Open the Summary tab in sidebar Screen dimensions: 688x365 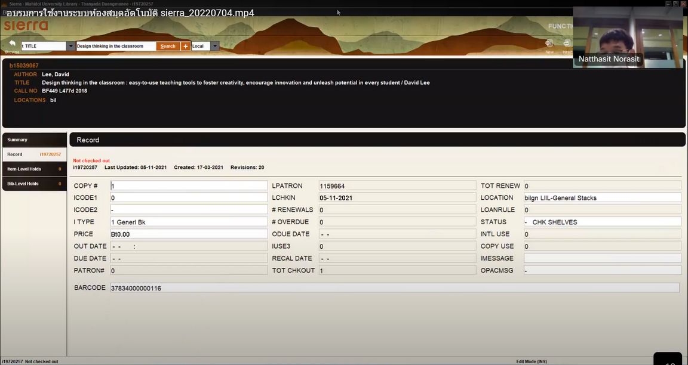[33, 140]
